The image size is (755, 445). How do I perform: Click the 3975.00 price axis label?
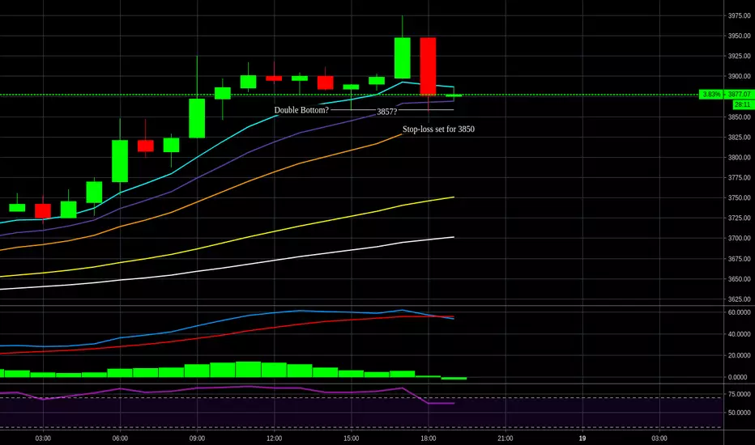click(739, 16)
